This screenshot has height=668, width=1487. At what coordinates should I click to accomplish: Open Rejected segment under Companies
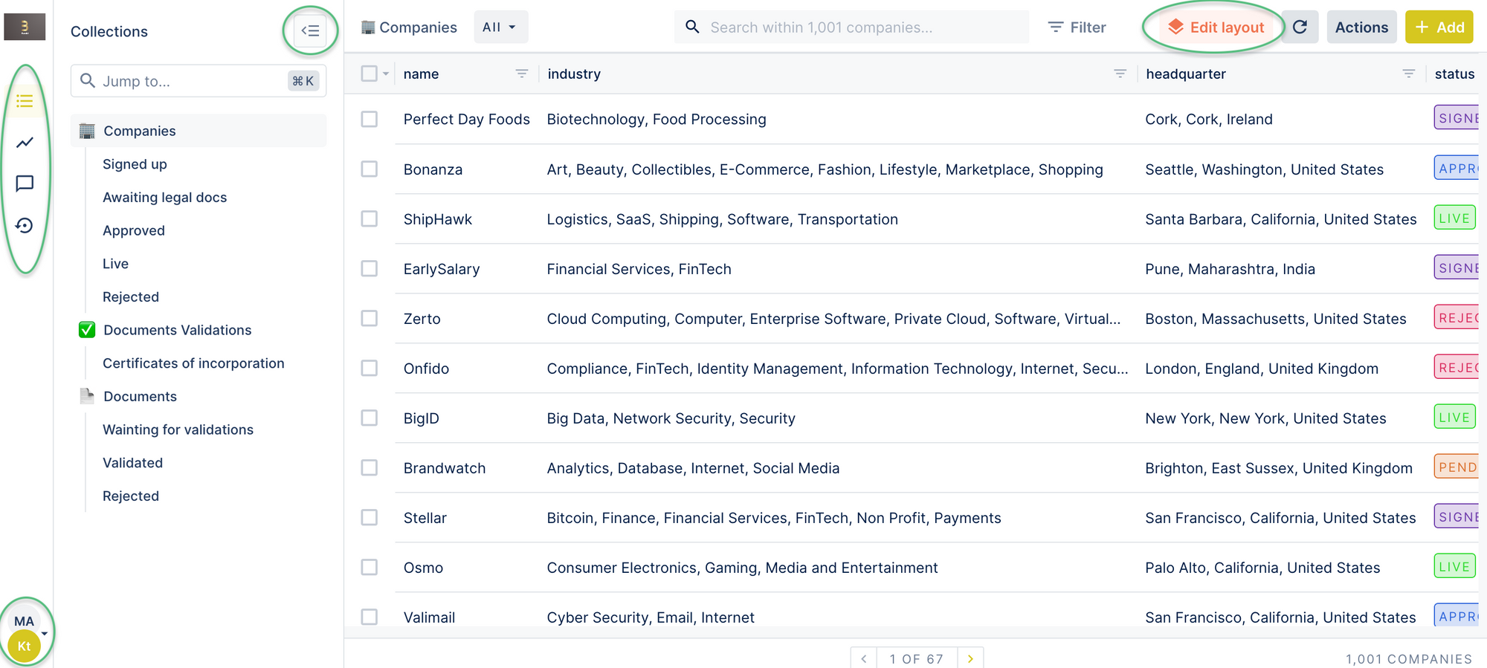[131, 296]
